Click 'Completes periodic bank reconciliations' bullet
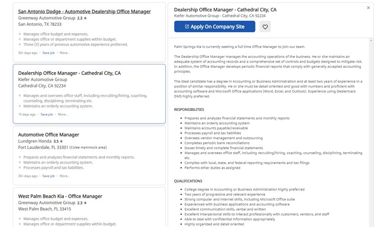The width and height of the screenshot is (379, 227). click(x=217, y=143)
